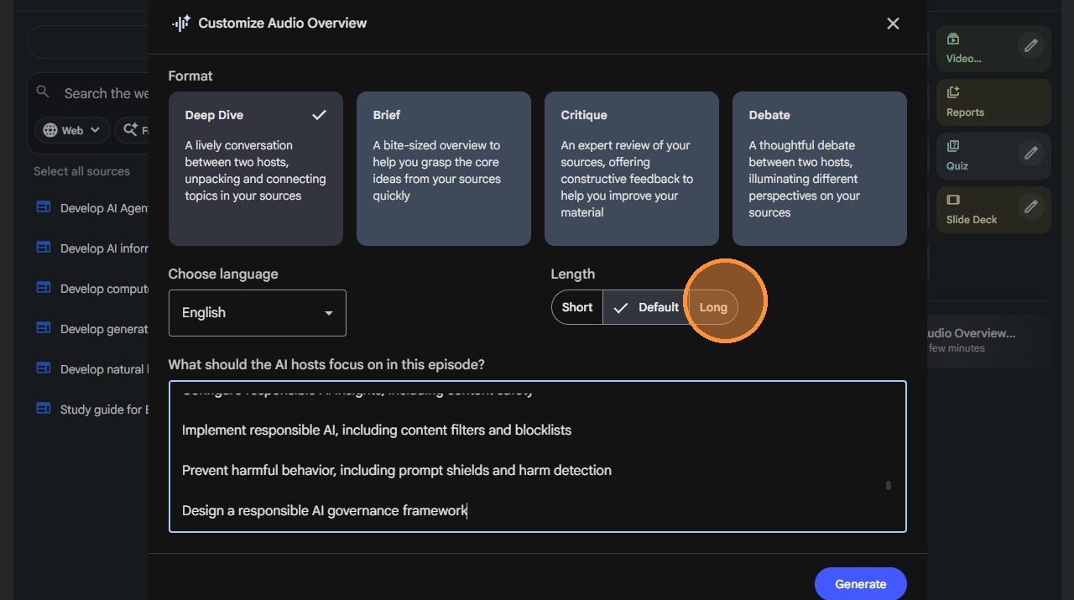Select the Brief format card
Image resolution: width=1074 pixels, height=600 pixels.
click(x=443, y=169)
